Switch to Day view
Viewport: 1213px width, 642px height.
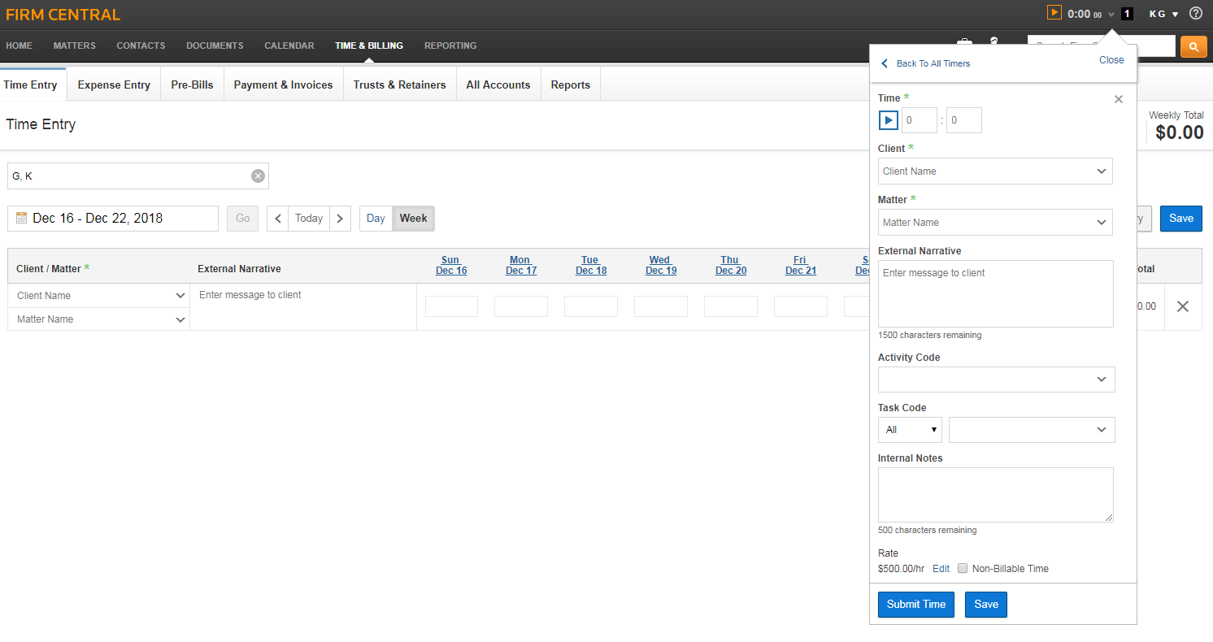pyautogui.click(x=376, y=219)
